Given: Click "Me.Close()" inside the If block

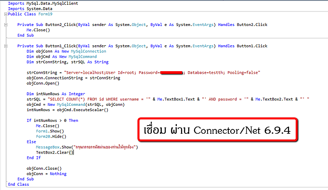Looking at the screenshot, I should [48, 126].
